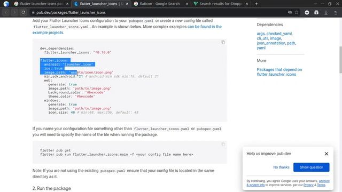The height and width of the screenshot is (192, 342).
Task: Open the image dependency link
Action: tap(276, 38)
